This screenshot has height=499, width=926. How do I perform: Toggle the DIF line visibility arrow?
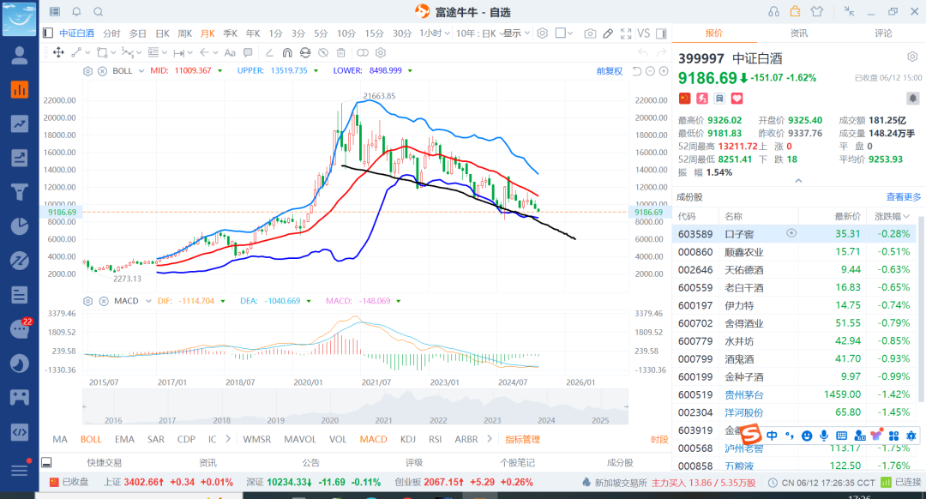(223, 301)
